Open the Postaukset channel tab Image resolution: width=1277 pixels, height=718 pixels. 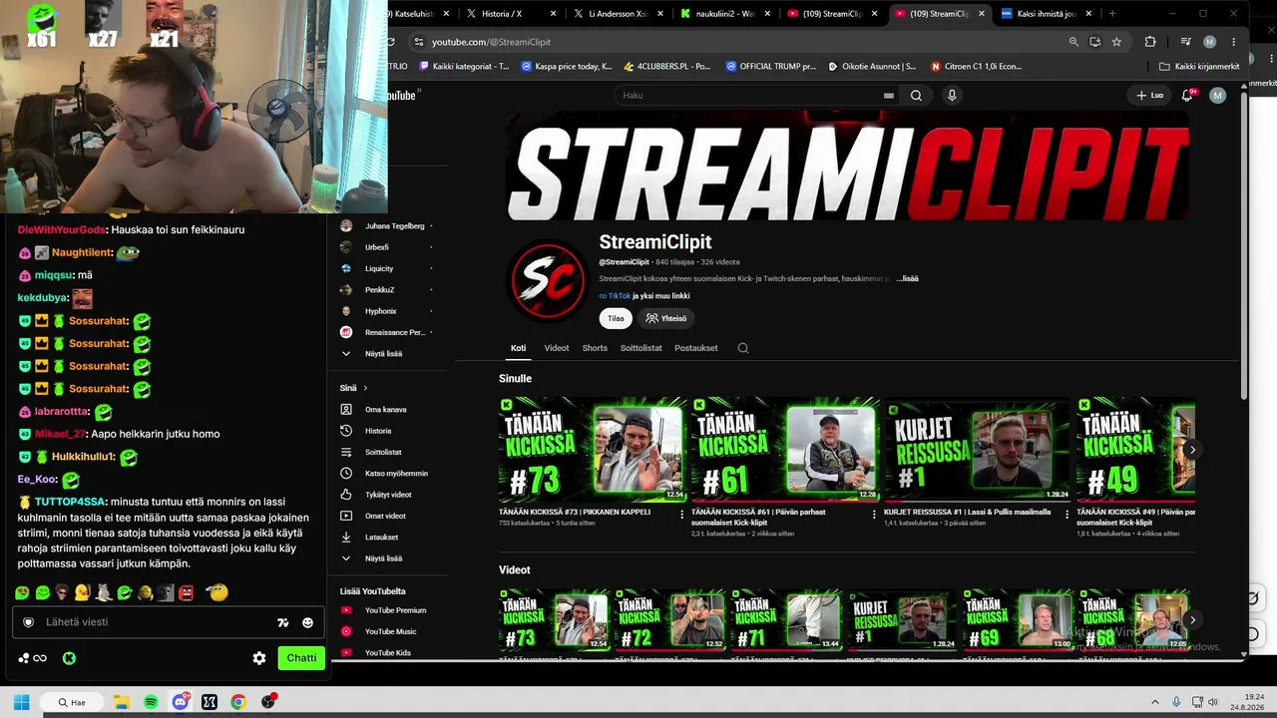click(696, 348)
